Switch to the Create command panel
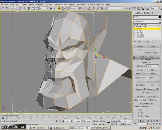The height and width of the screenshot is (130, 162). click(x=134, y=13)
